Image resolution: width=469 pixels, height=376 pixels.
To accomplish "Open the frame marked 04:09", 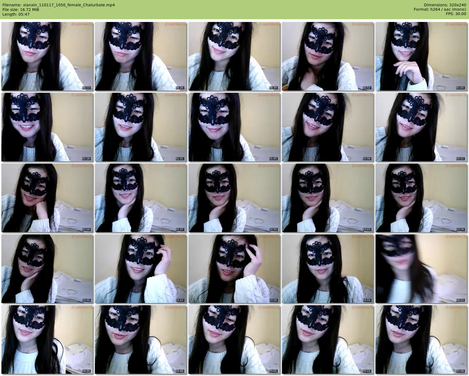I will (328, 269).
